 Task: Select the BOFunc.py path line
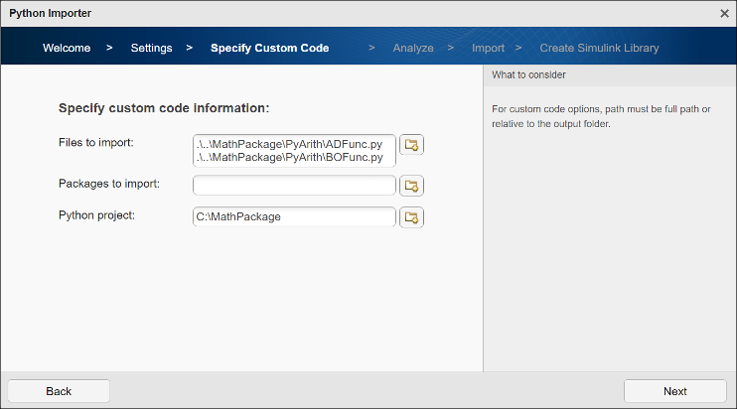pyautogui.click(x=289, y=157)
